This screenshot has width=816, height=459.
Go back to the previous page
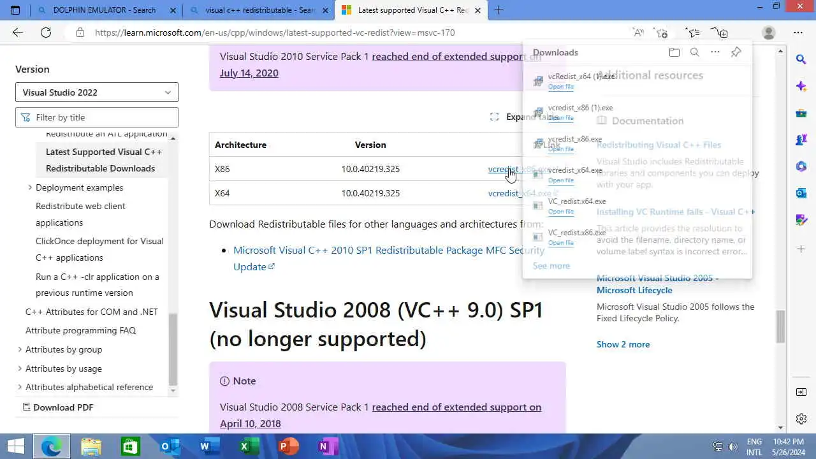[18, 33]
